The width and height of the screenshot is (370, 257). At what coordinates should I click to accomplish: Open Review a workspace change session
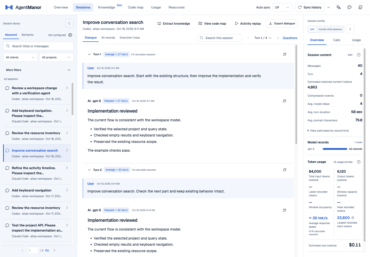(x=37, y=93)
